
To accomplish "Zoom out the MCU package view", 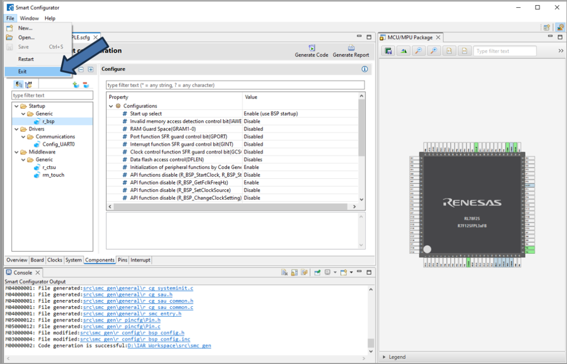I will [418, 51].
